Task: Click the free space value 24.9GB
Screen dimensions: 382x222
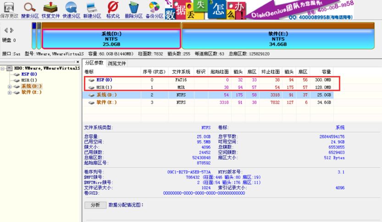Action: [338, 142]
